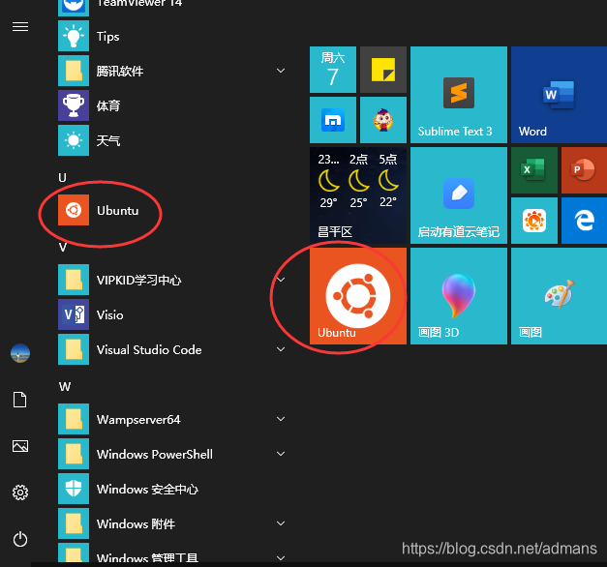
Task: Open Settings gear in Start sidebar
Action: 20,492
